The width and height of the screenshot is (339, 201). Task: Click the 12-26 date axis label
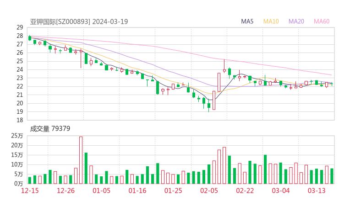point(66,190)
